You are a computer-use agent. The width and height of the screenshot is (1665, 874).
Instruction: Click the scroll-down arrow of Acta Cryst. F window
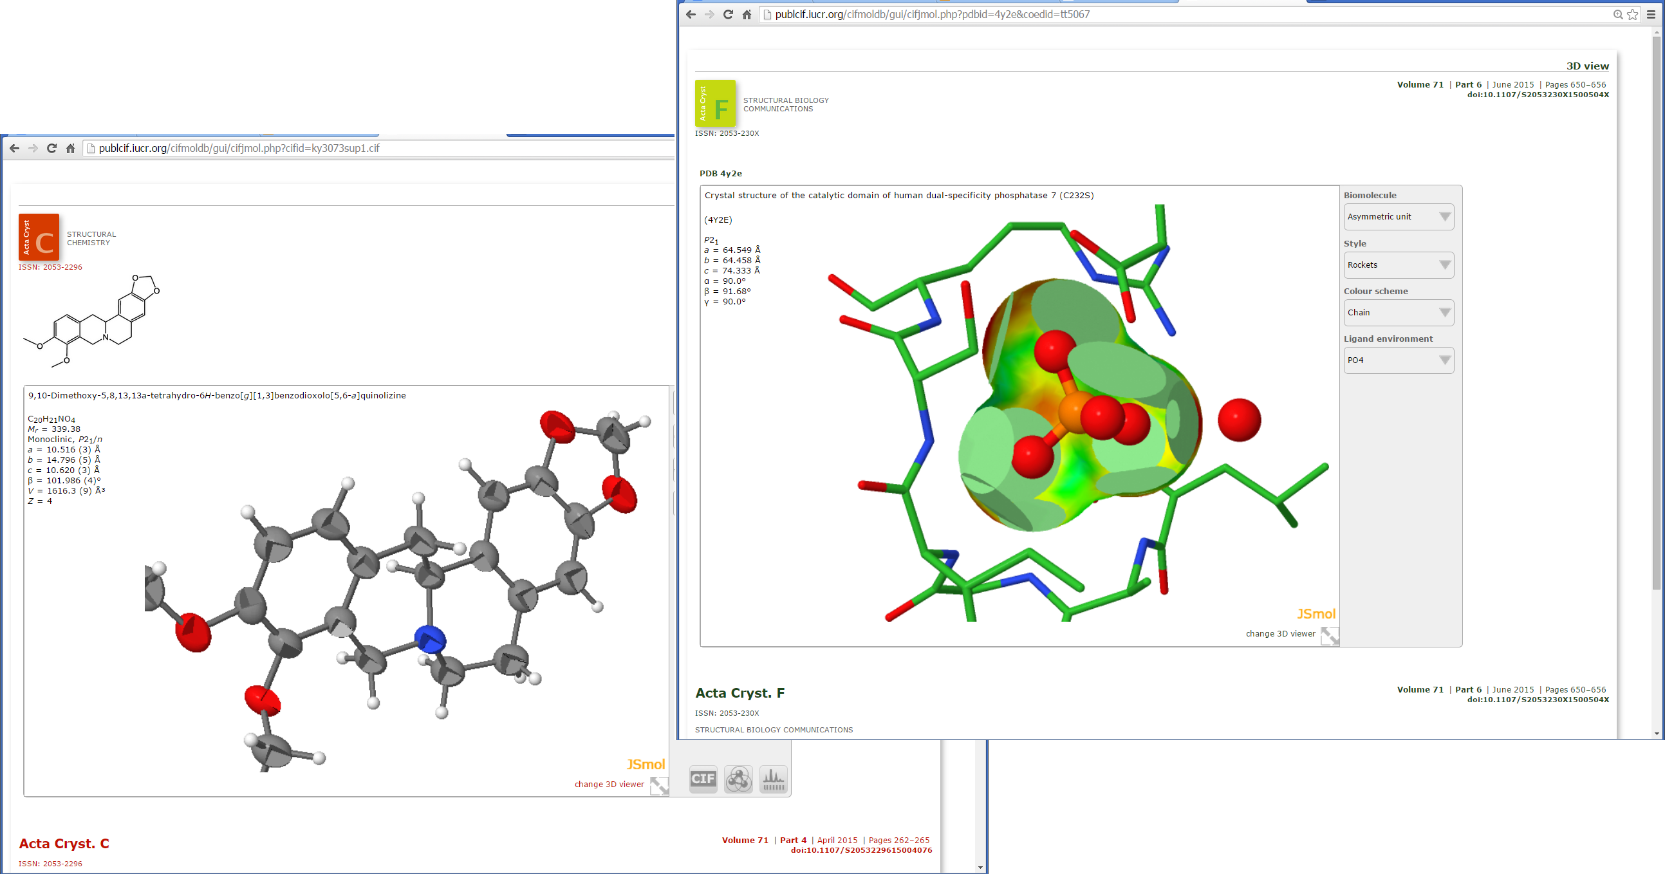(1657, 734)
